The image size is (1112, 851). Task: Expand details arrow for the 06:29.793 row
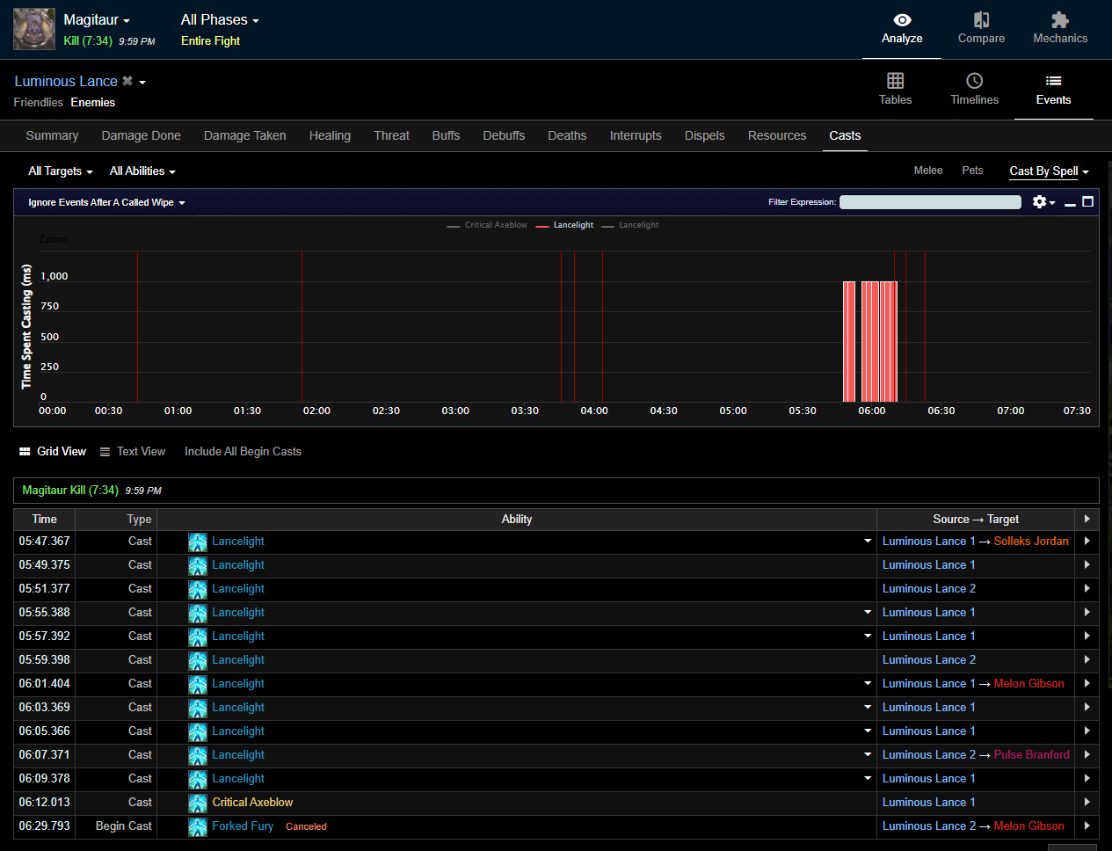pyautogui.click(x=1087, y=826)
